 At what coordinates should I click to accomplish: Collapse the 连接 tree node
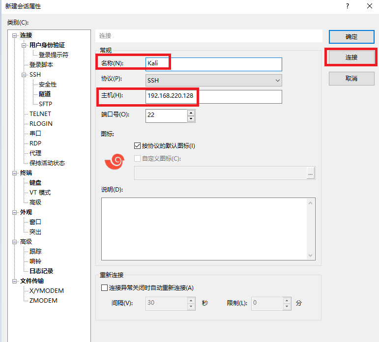15,35
